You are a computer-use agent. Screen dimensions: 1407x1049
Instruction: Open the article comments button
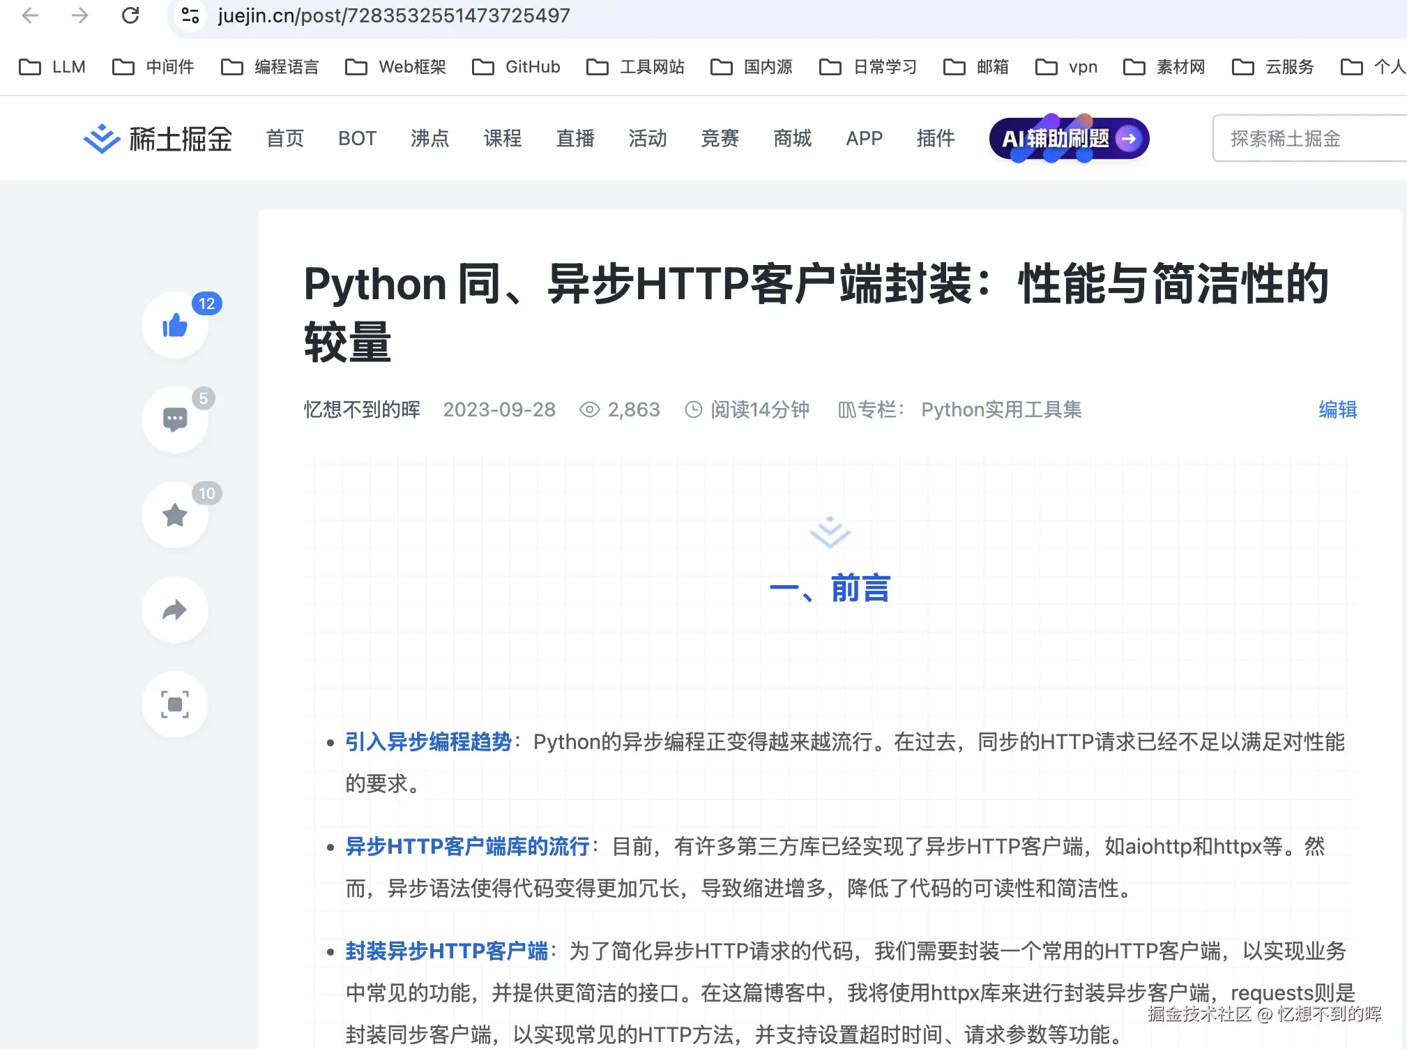(x=175, y=420)
